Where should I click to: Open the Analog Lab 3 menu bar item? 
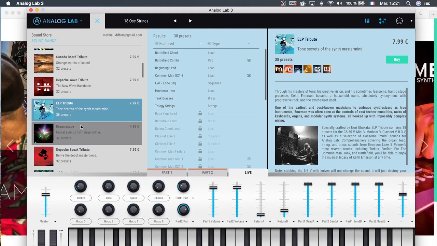[30, 3]
